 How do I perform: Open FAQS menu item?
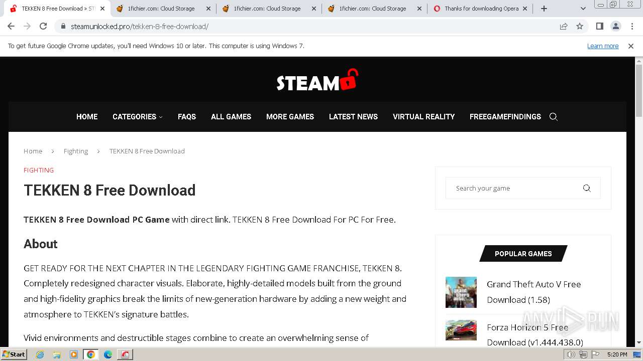[187, 116]
